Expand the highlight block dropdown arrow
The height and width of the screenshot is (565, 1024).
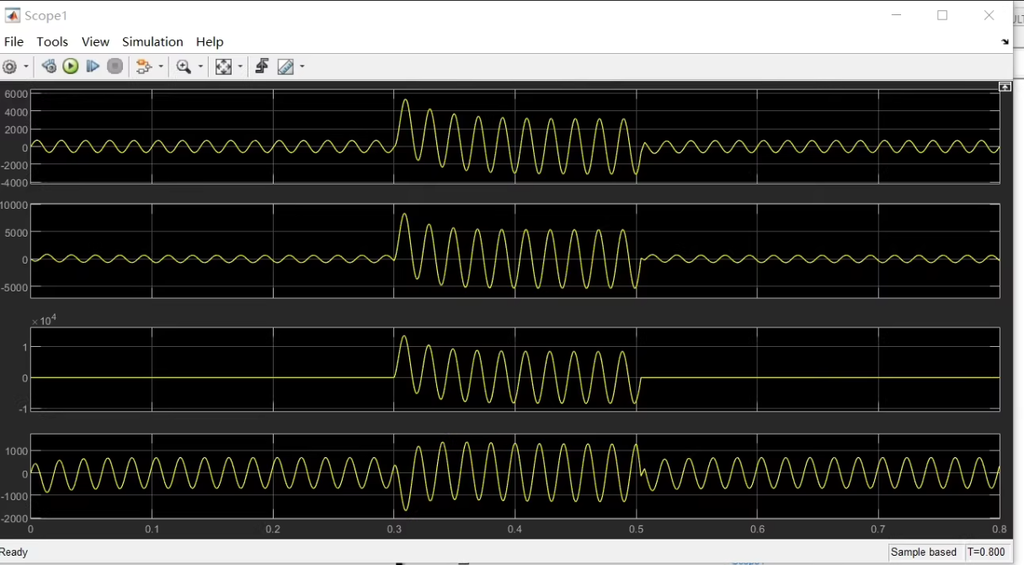tap(160, 67)
